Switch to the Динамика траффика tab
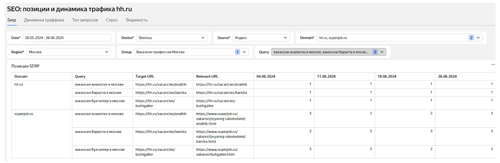 coord(44,20)
